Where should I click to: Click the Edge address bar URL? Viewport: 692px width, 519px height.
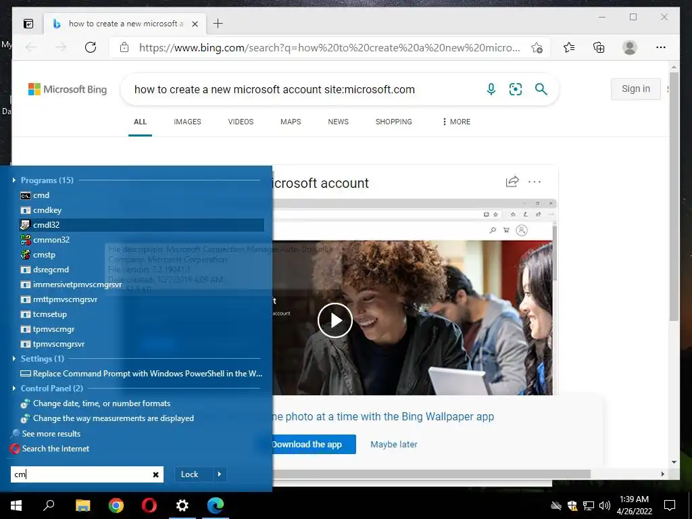(x=329, y=48)
